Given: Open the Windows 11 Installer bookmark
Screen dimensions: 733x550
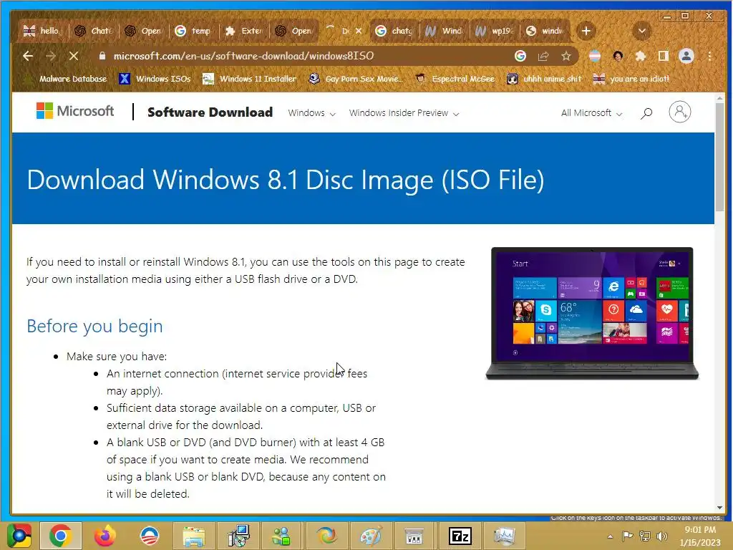Looking at the screenshot, I should 249,79.
